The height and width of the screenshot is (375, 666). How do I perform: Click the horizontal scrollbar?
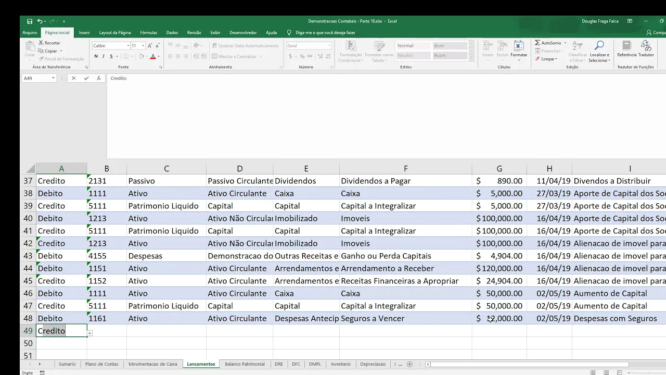coord(528,364)
